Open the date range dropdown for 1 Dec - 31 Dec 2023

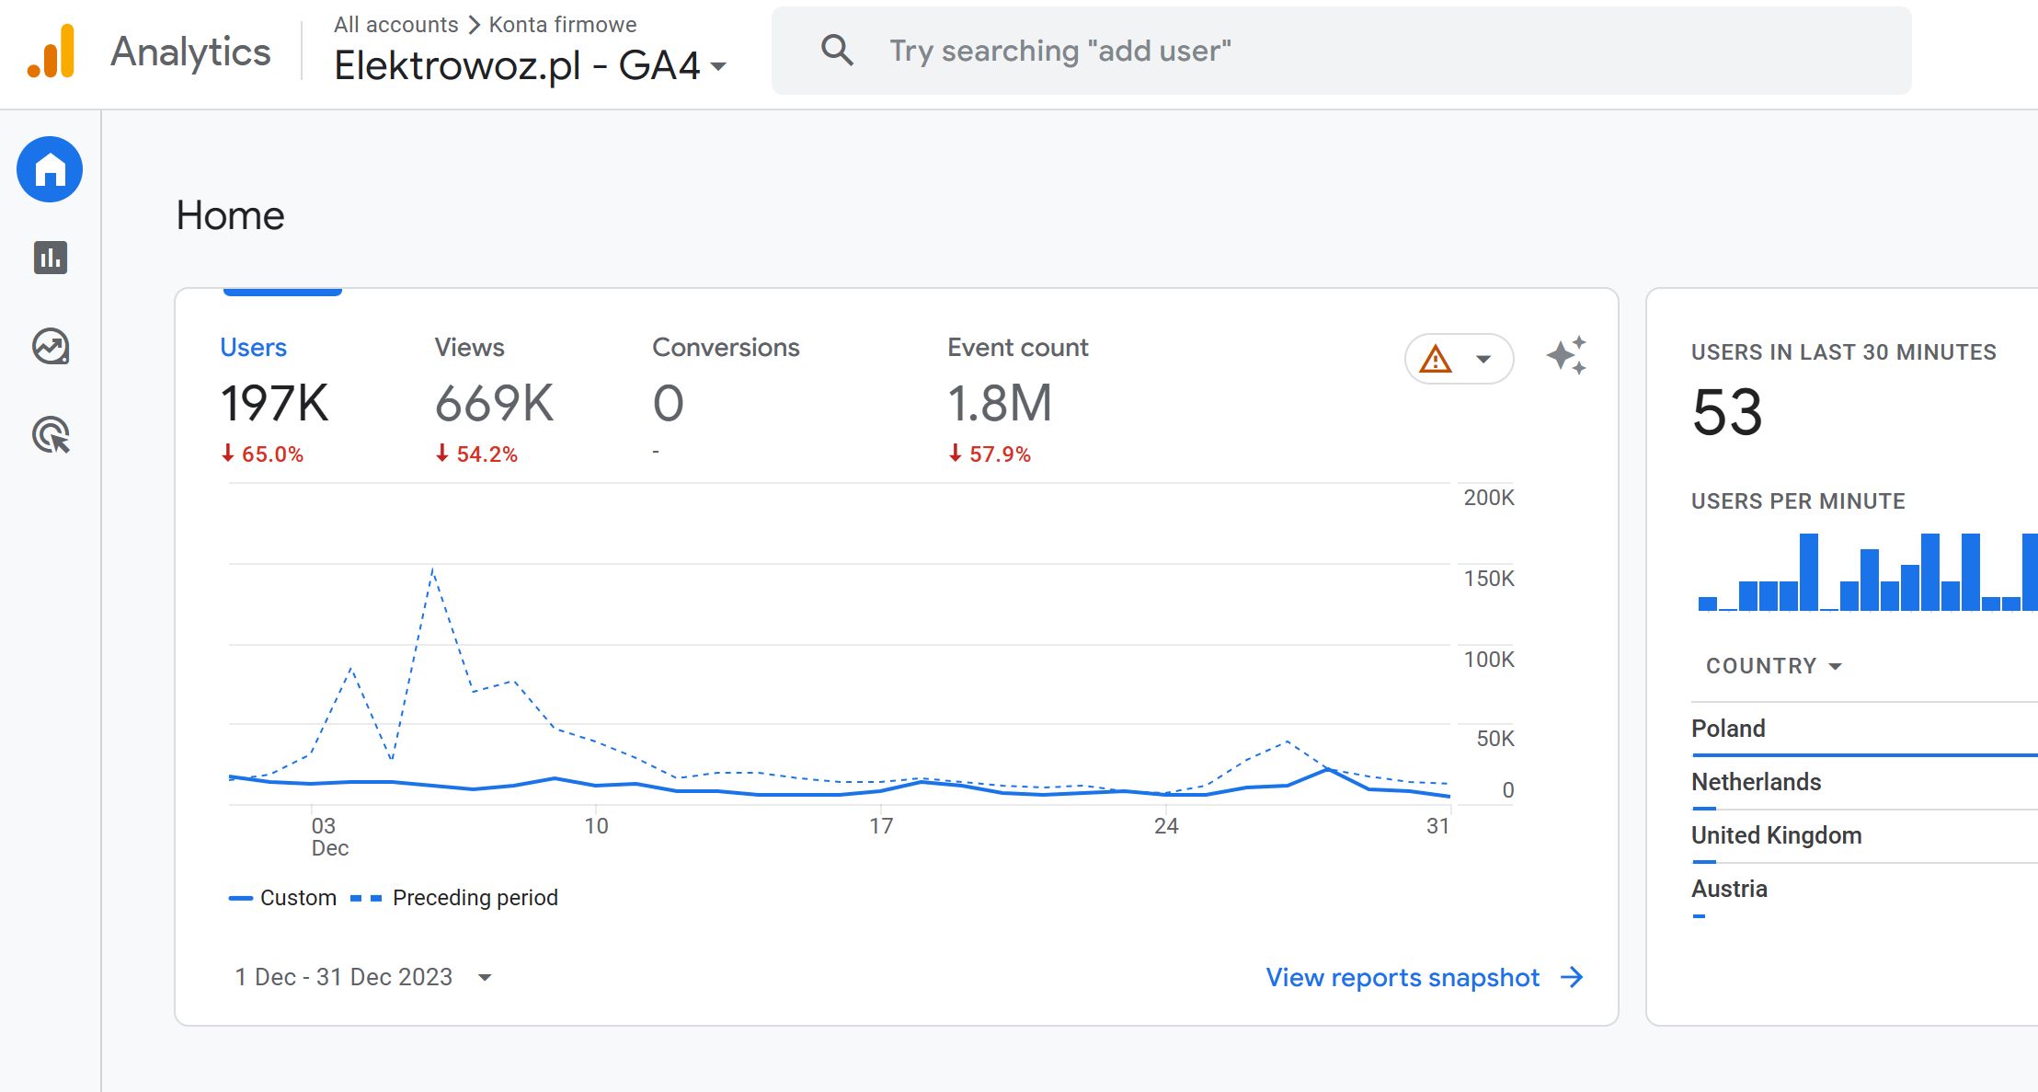pos(363,977)
